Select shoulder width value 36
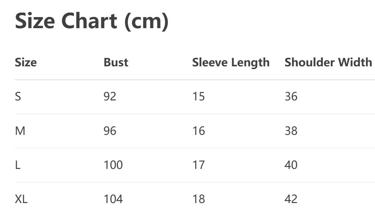This screenshot has height=216, width=375. (x=291, y=97)
